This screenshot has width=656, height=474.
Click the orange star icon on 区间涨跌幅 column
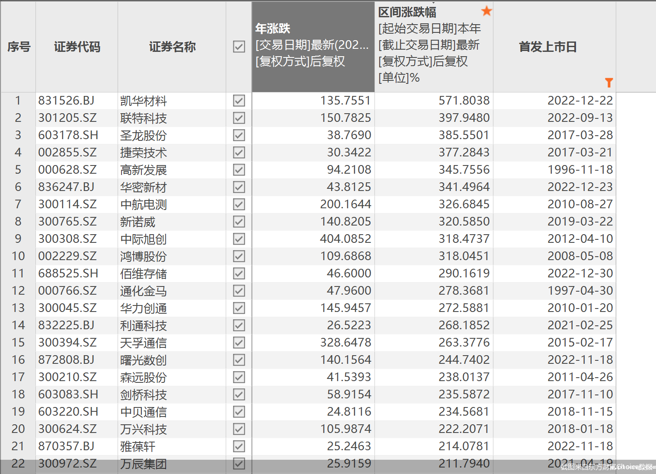tap(486, 11)
